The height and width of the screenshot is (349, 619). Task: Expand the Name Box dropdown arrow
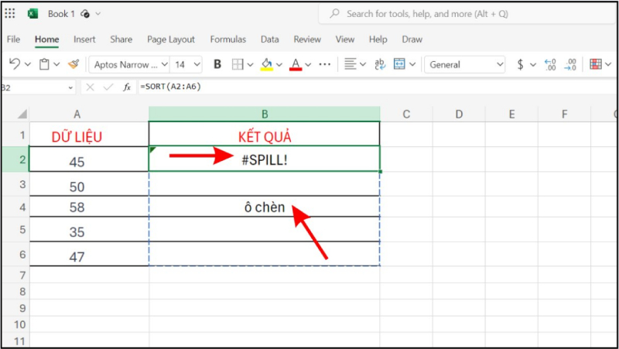point(70,88)
